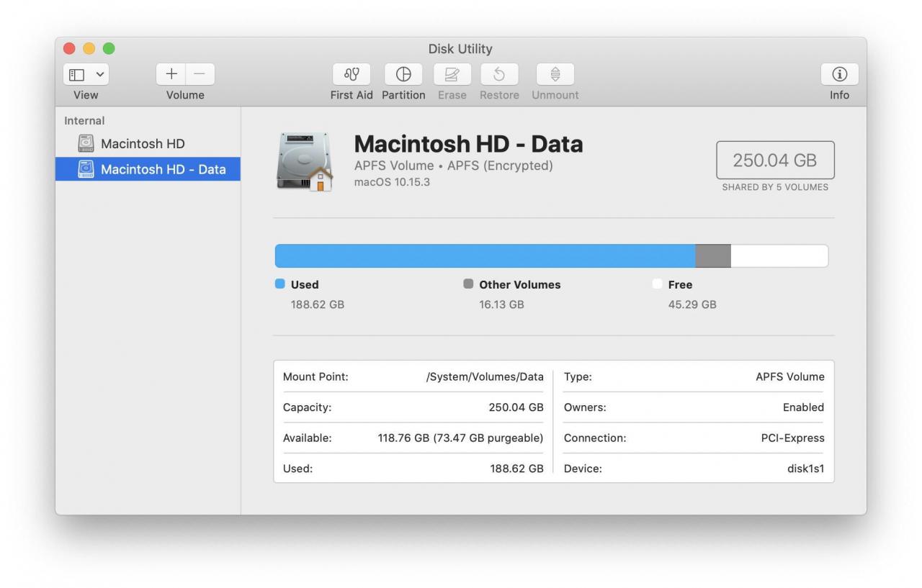The height and width of the screenshot is (588, 922).
Task: Remove a volume using the minus icon
Action: (199, 73)
